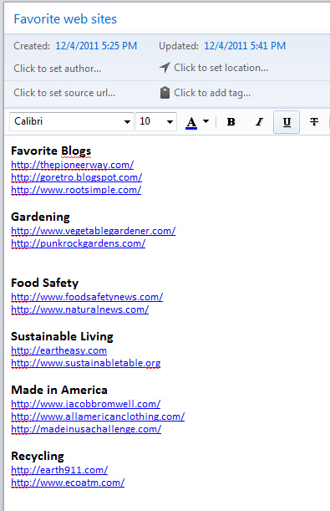The height and width of the screenshot is (511, 330).
Task: Open www.naturalnews.com link
Action: click(79, 309)
